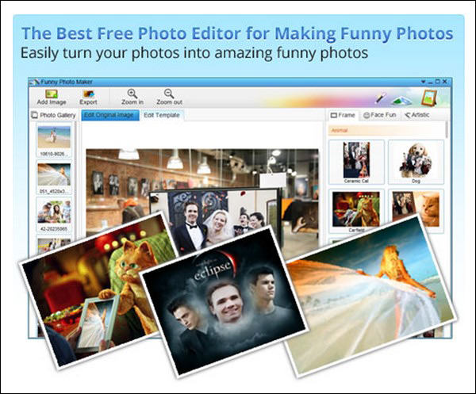Viewport: 476px width, 394px height.
Task: Click the Funny Photo Maker title bar app icon
Action: click(34, 82)
